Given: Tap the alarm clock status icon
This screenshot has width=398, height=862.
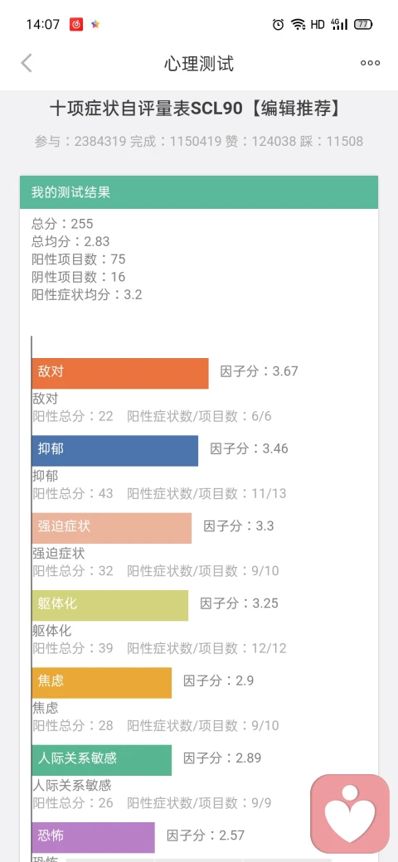Looking at the screenshot, I should (x=278, y=24).
